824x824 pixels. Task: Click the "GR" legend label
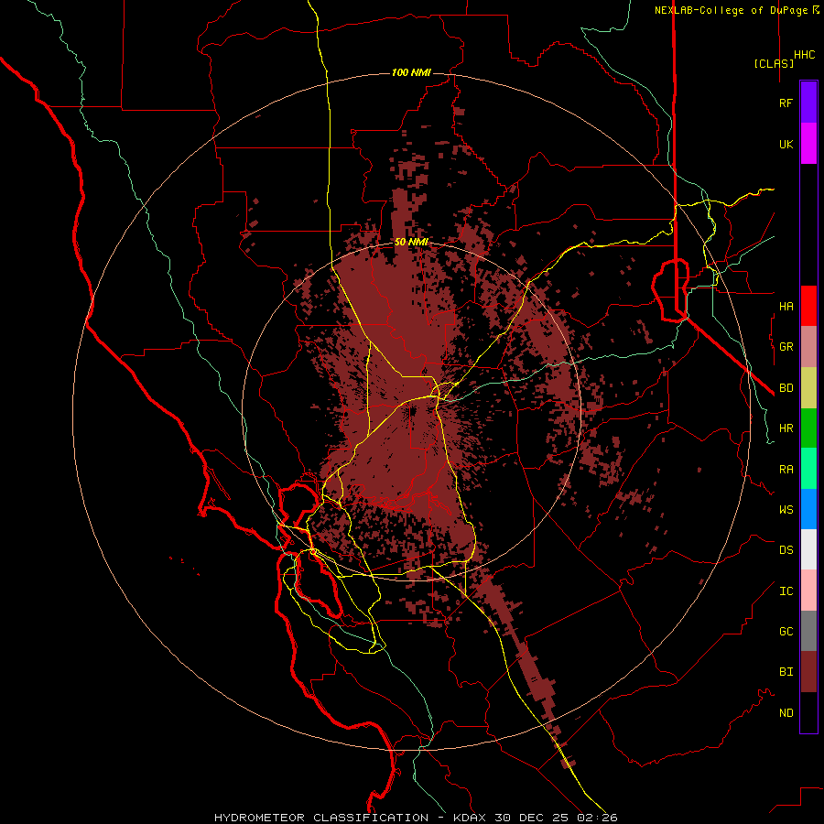tap(786, 347)
